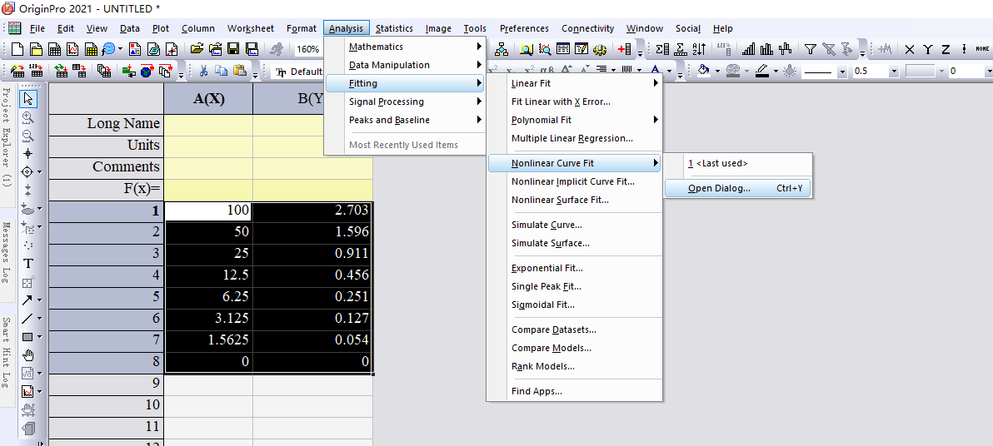Select the A(X) column header
Screen dimensions: 993x446
point(208,99)
